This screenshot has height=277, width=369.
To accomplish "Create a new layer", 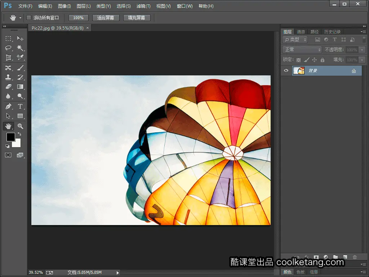I will coord(345,257).
